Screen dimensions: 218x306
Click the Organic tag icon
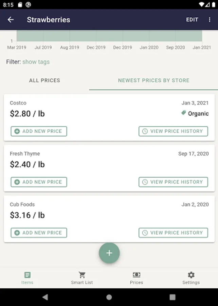184,113
